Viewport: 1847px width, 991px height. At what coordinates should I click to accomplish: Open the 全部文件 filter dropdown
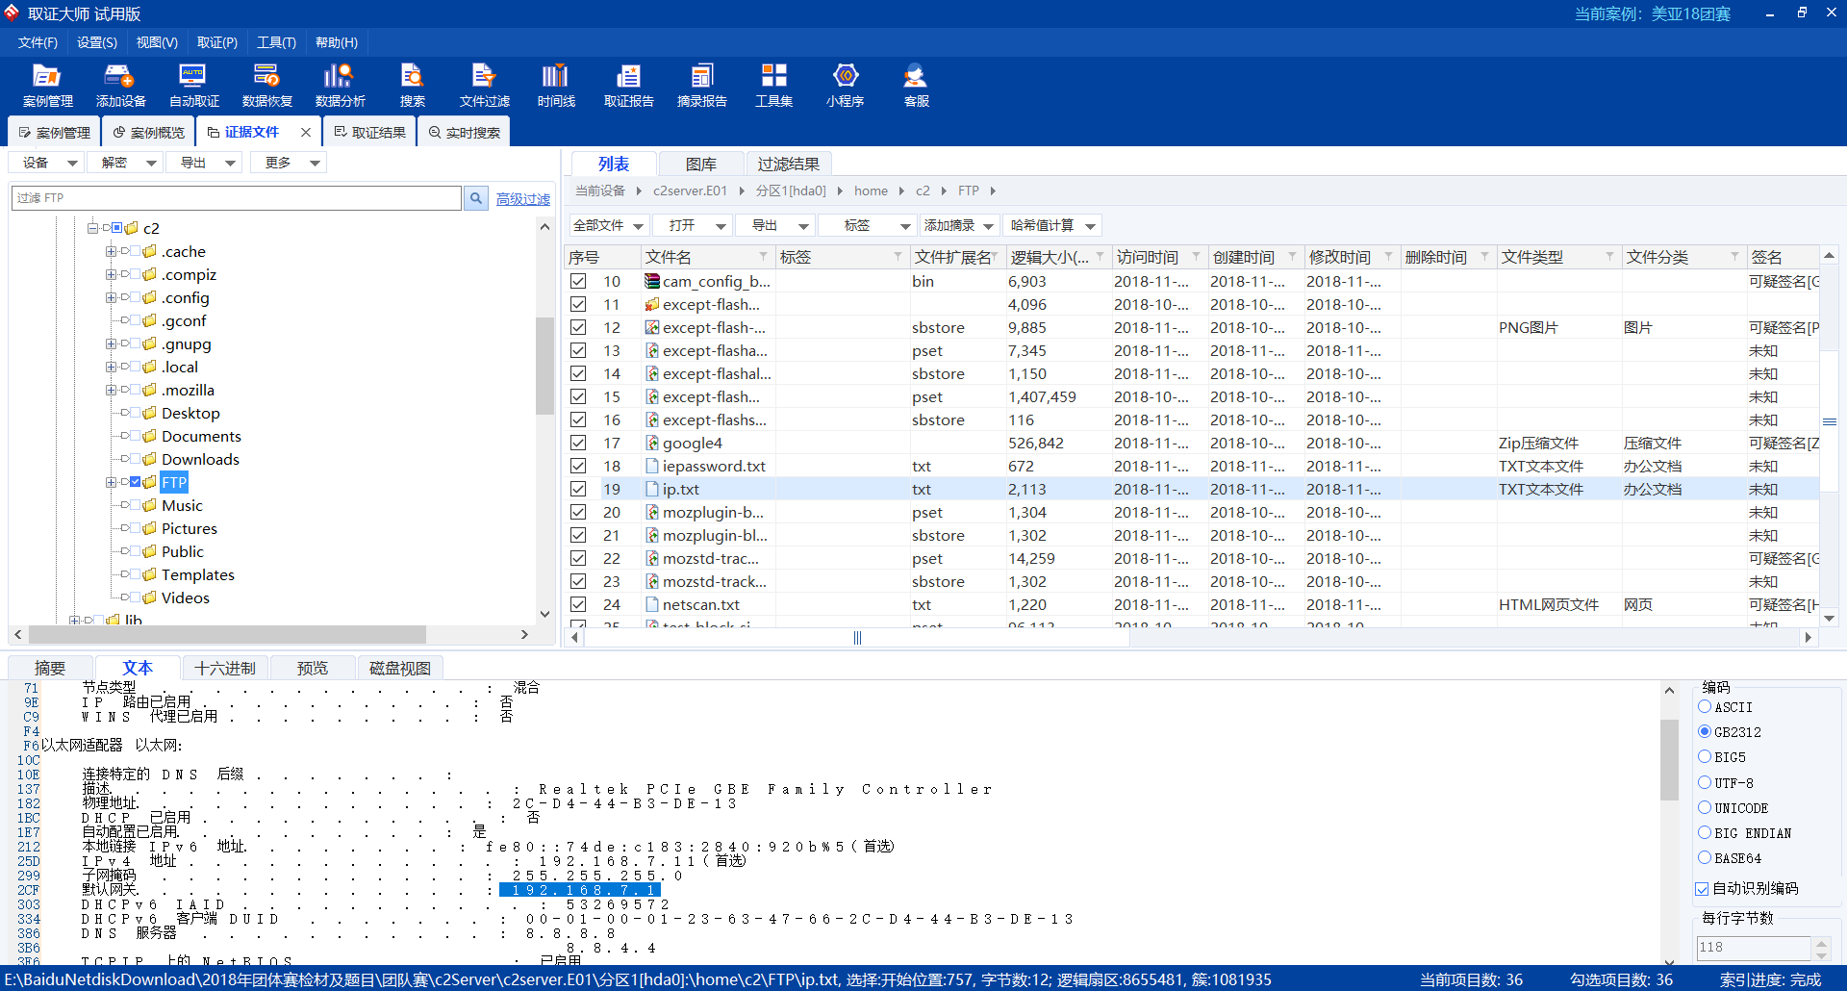(608, 225)
